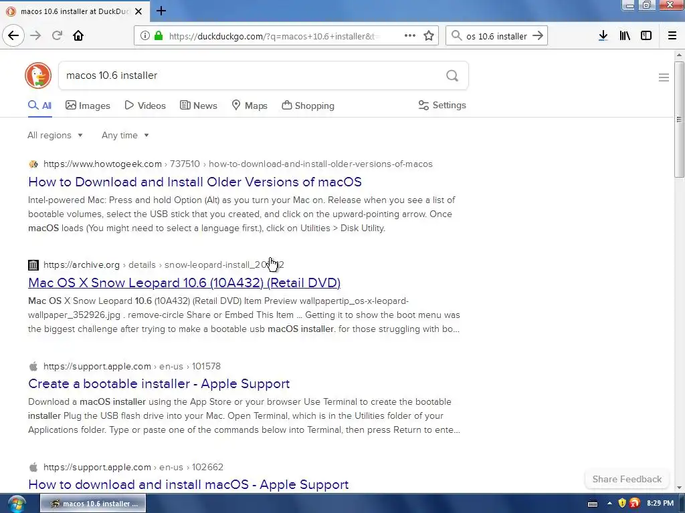Open page actions three-dots menu in address bar
The width and height of the screenshot is (685, 513).
[410, 36]
